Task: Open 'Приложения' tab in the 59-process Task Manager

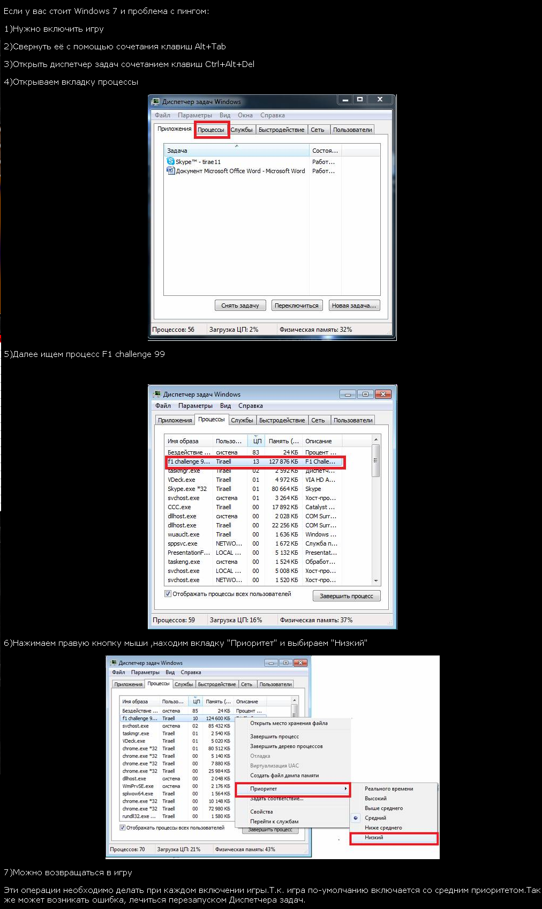Action: 175,420
